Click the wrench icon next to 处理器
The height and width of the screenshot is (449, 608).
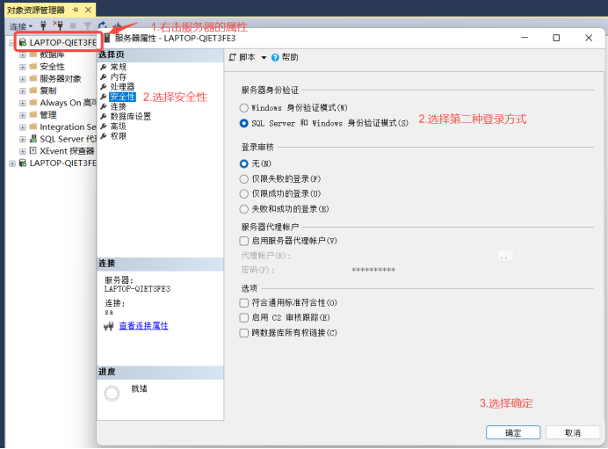[x=104, y=86]
